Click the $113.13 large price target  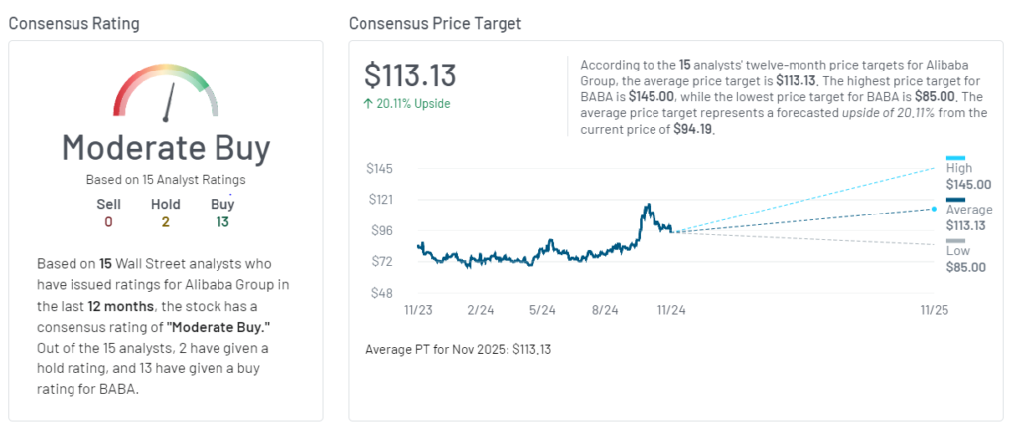(x=410, y=76)
